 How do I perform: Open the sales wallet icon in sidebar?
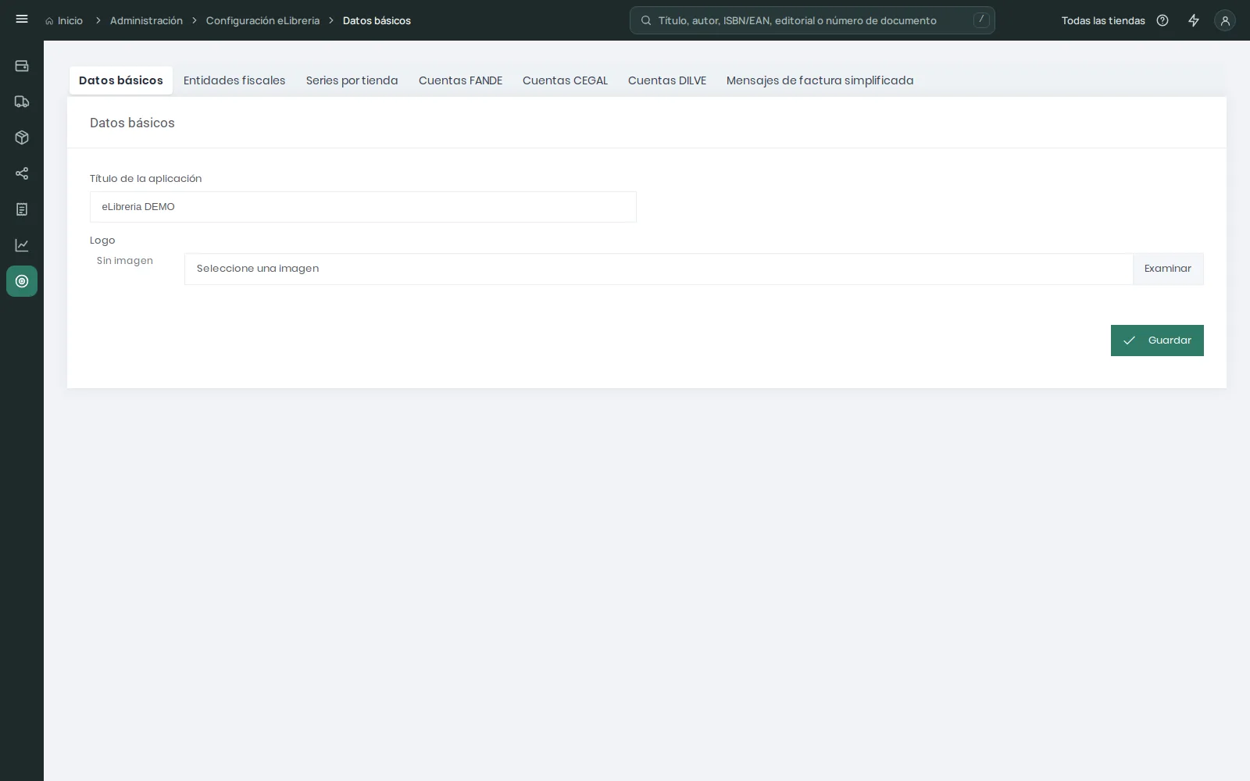(22, 66)
